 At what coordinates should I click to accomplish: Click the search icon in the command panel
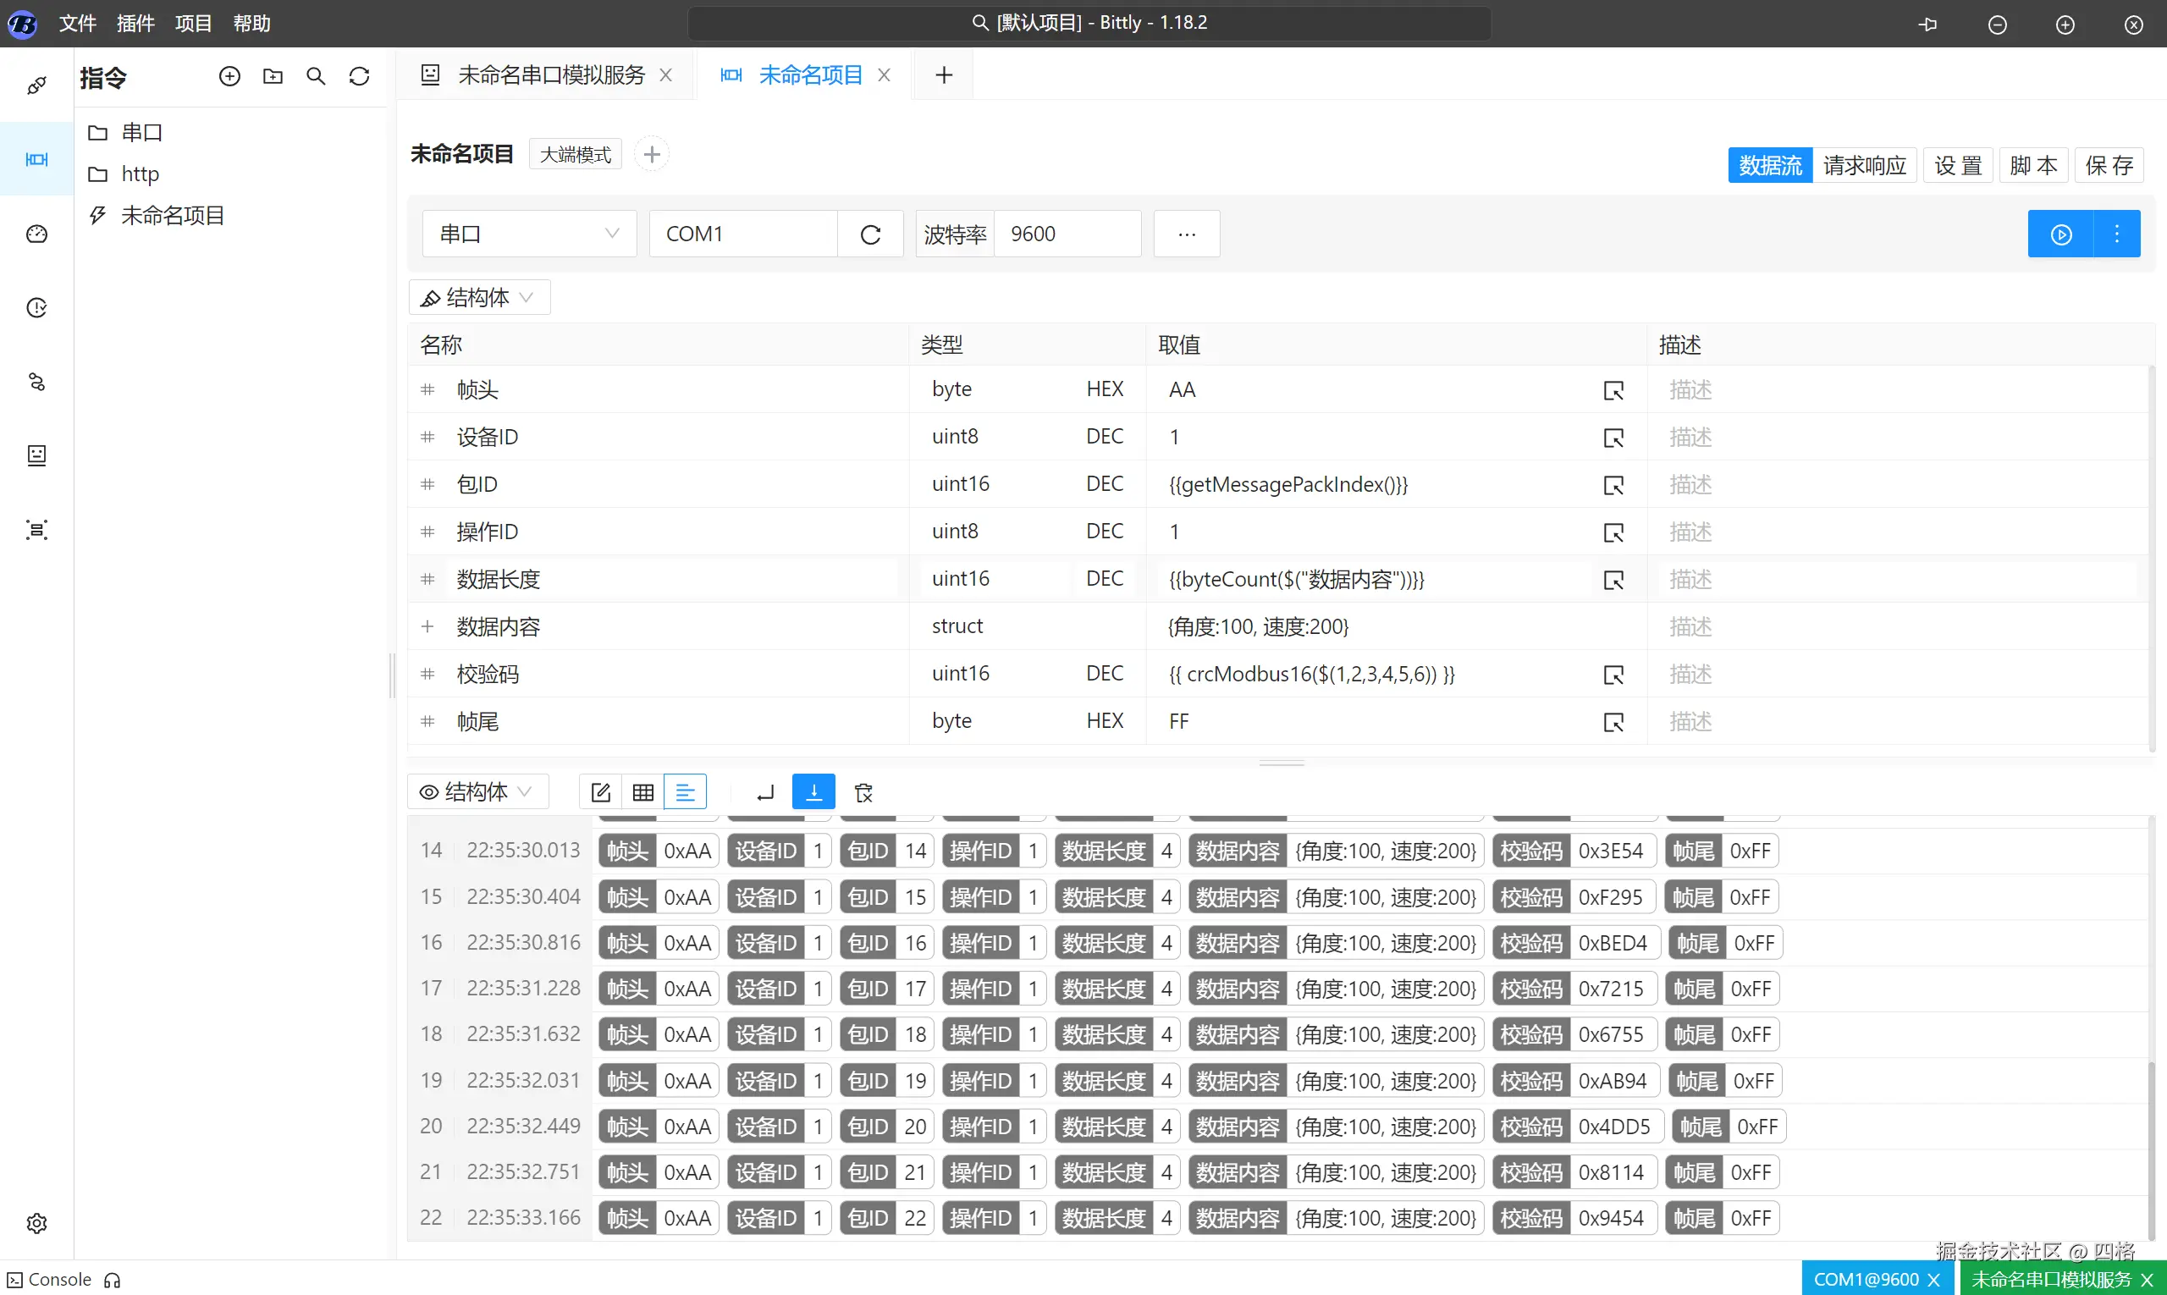pos(316,77)
